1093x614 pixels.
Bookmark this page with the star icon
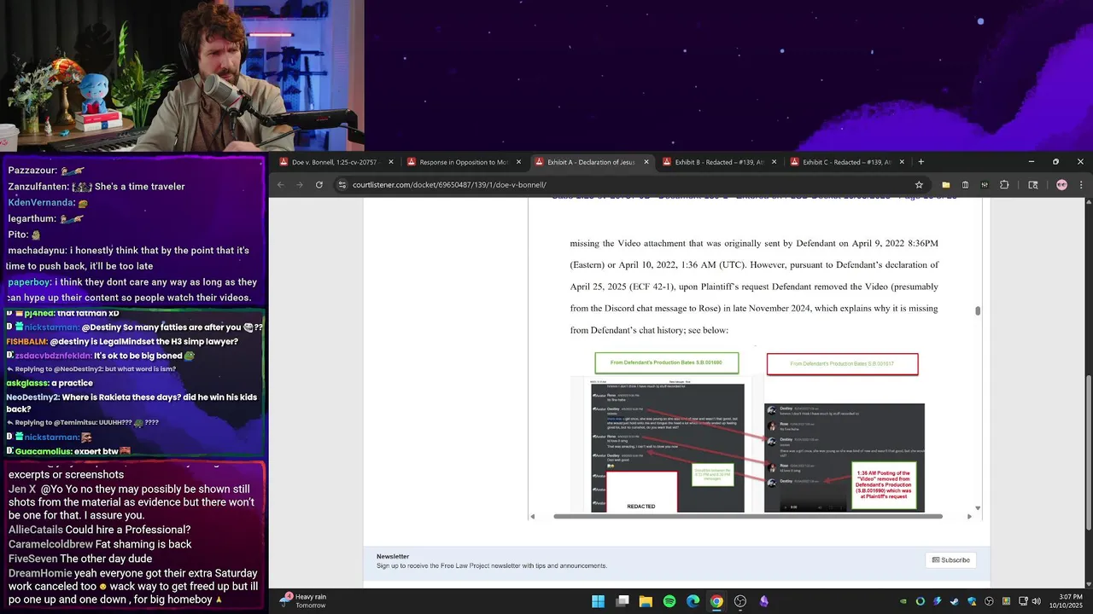pos(919,184)
